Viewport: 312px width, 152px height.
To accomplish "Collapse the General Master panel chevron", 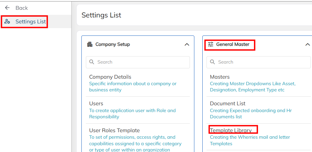I will point(308,45).
